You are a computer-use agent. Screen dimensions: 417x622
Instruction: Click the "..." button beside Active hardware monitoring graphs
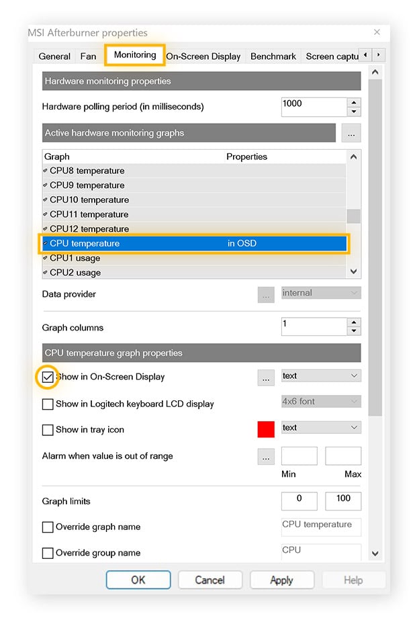[x=352, y=132]
